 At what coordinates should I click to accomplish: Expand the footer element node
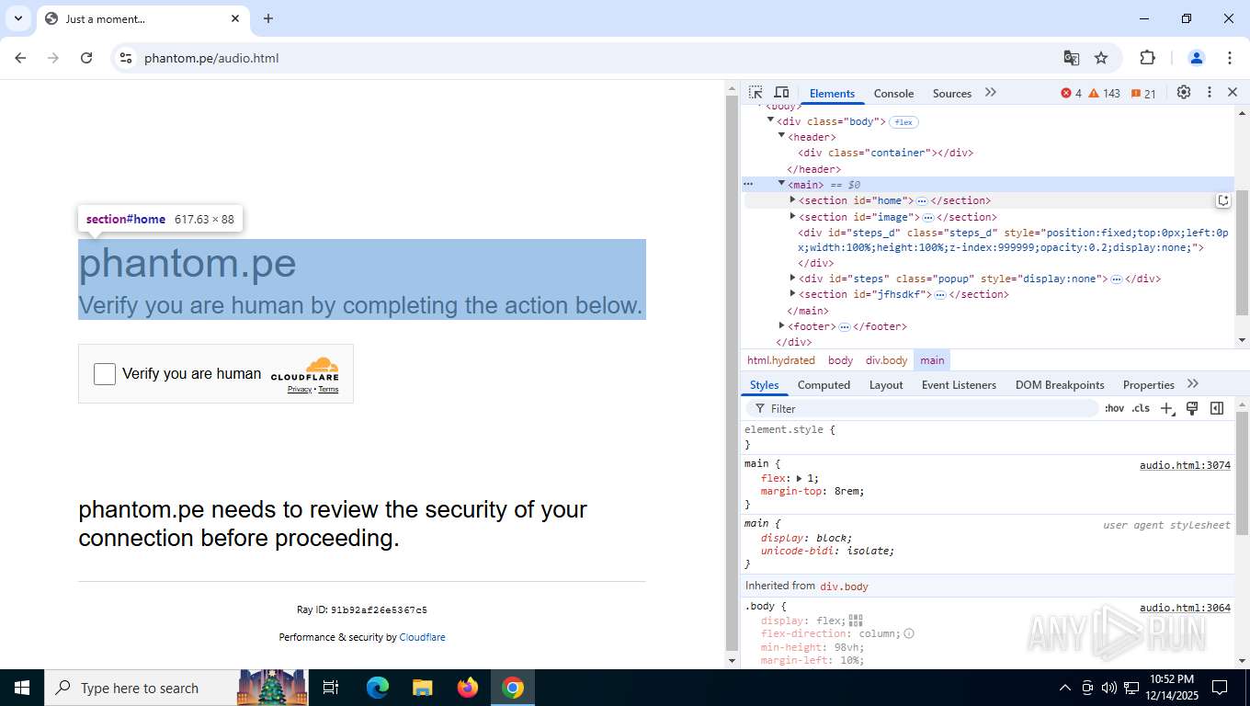click(x=781, y=325)
